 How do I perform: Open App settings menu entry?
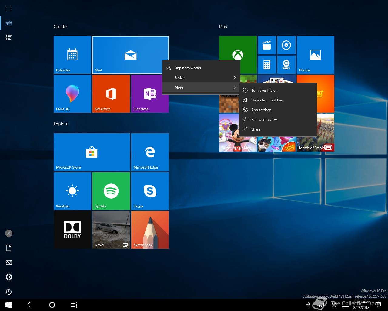pyautogui.click(x=278, y=110)
